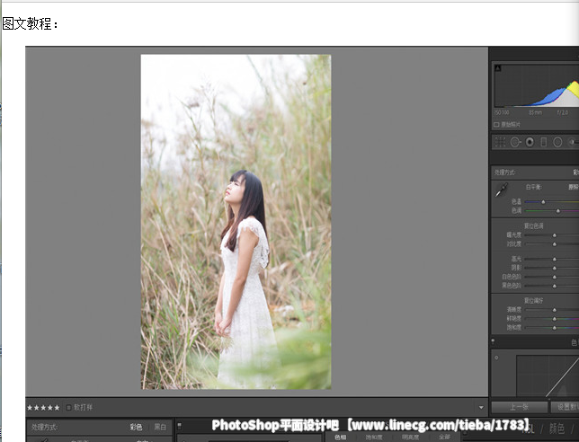Image resolution: width=579 pixels, height=442 pixels.
Task: Switch to the 全部 tab
Action: pos(444,438)
